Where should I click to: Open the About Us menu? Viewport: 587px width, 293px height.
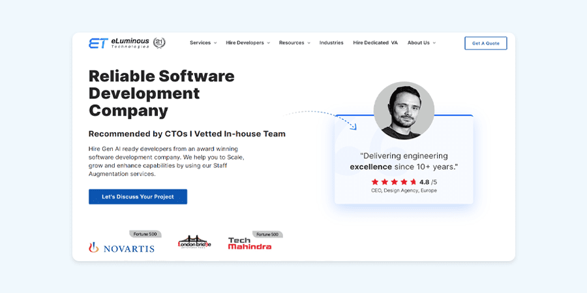point(419,43)
